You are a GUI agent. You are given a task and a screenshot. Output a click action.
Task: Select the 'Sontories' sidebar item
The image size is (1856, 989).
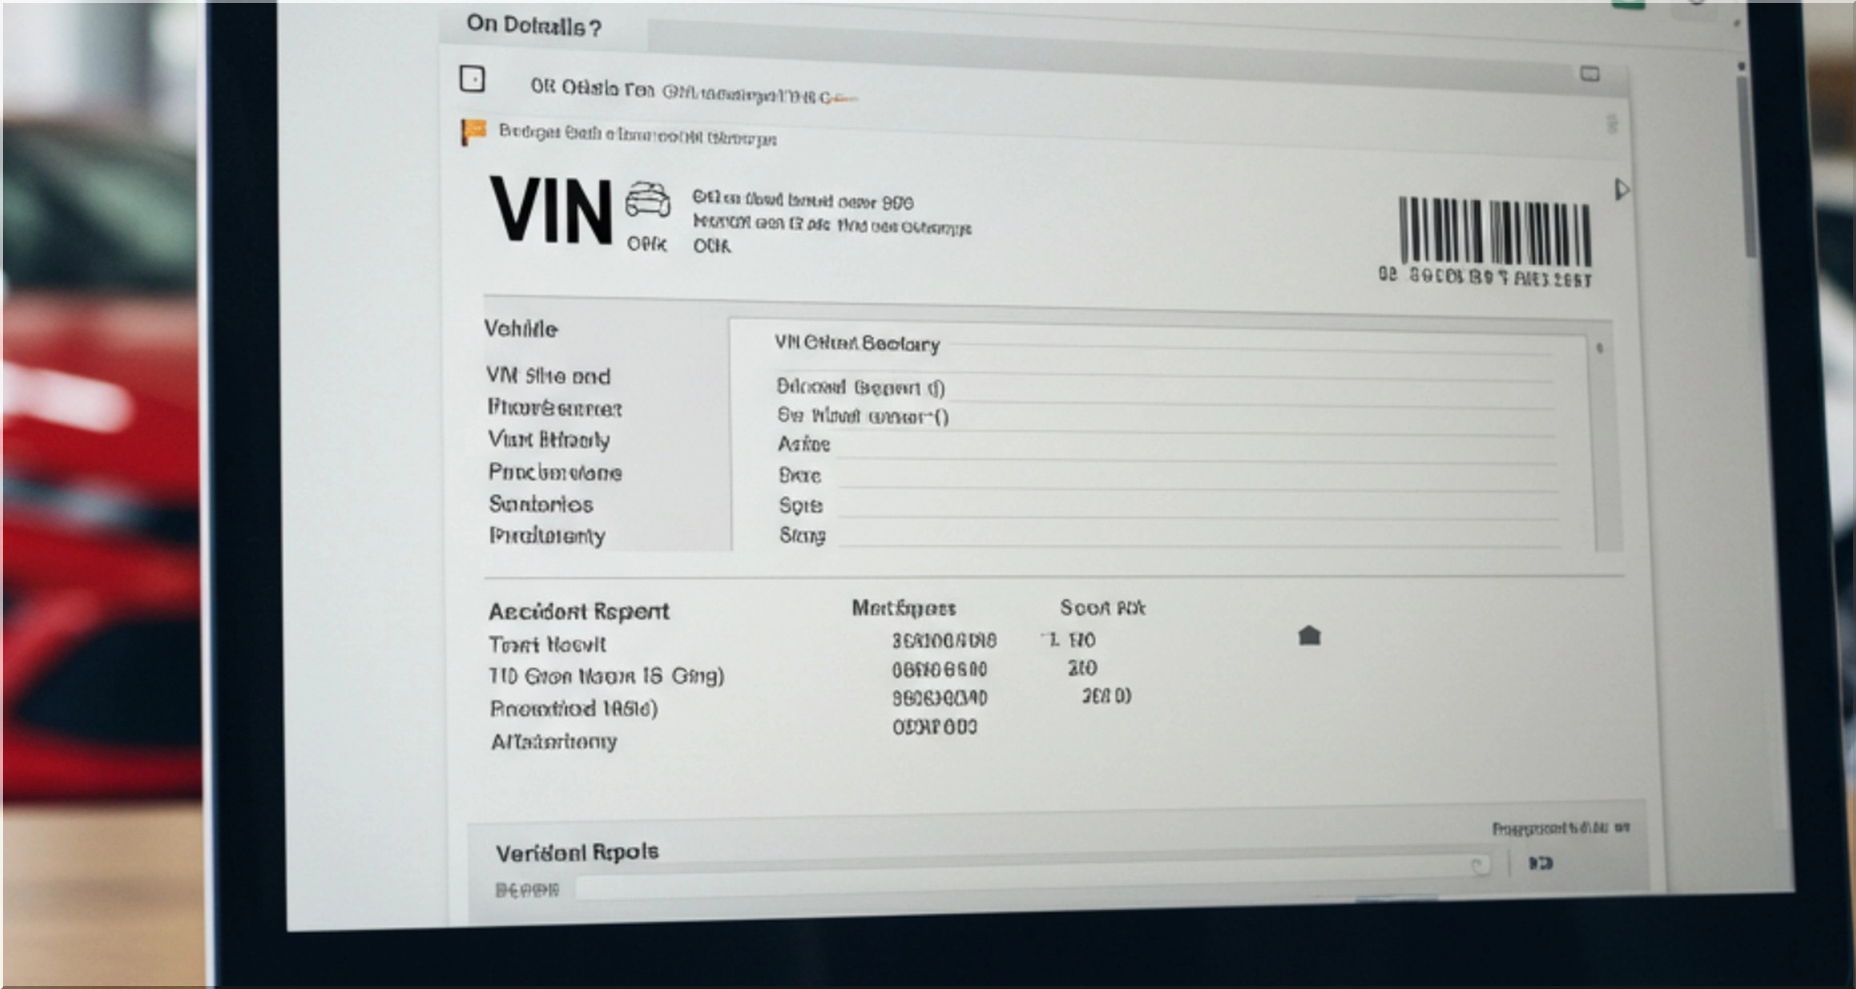[541, 504]
